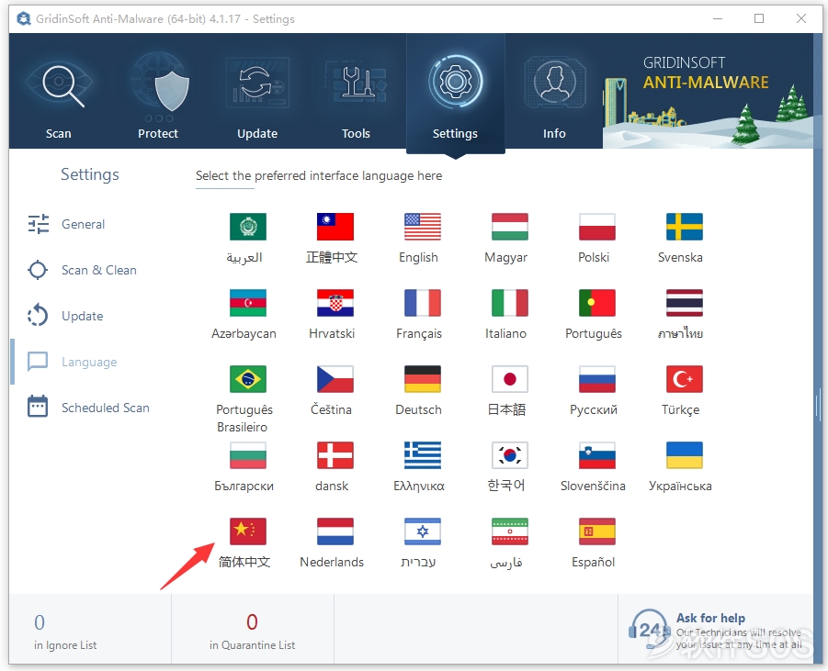Image resolution: width=828 pixels, height=671 pixels.
Task: Click the Türkçe language label
Action: point(680,410)
